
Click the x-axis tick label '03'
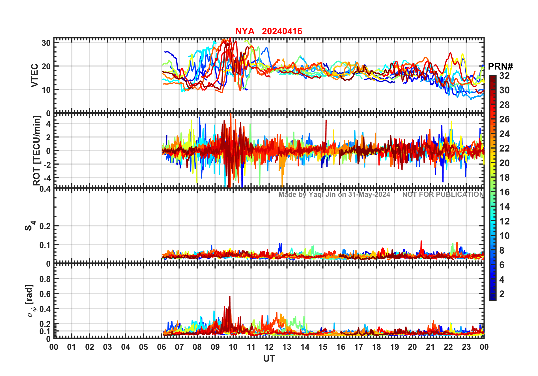[107, 347]
